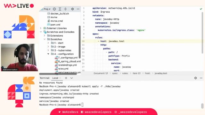Click 'javaday.test' breadcrumb

tap(161, 73)
